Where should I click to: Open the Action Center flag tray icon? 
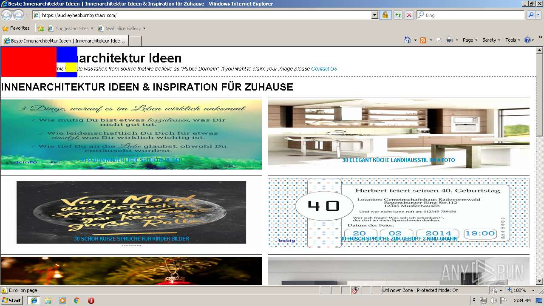point(504,300)
